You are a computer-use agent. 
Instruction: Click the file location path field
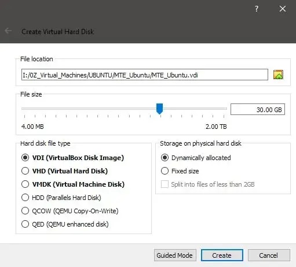click(145, 75)
